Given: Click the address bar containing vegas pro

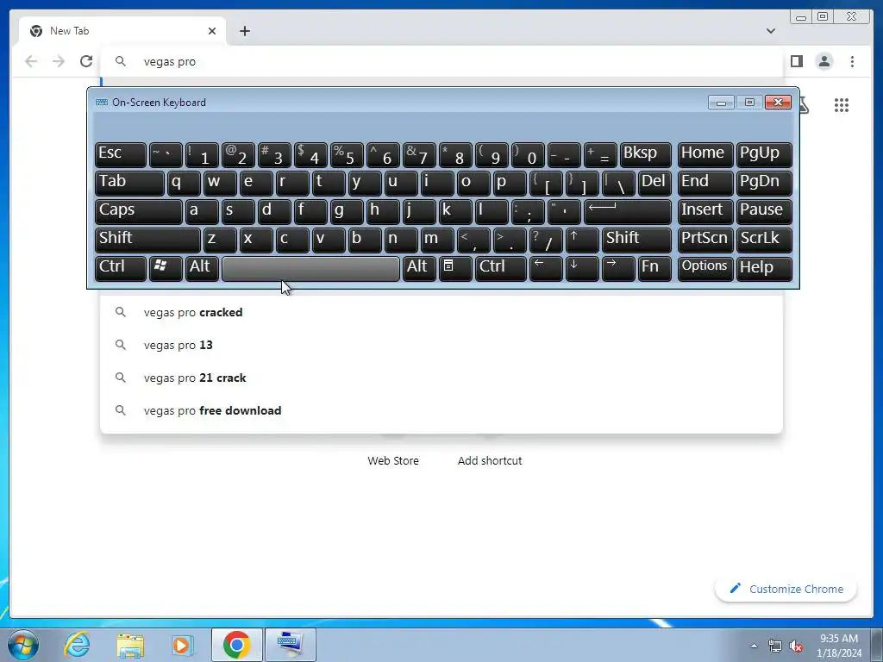Looking at the screenshot, I should [x=442, y=61].
